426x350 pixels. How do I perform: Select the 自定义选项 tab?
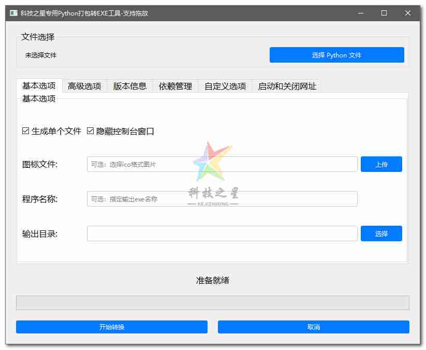point(225,86)
